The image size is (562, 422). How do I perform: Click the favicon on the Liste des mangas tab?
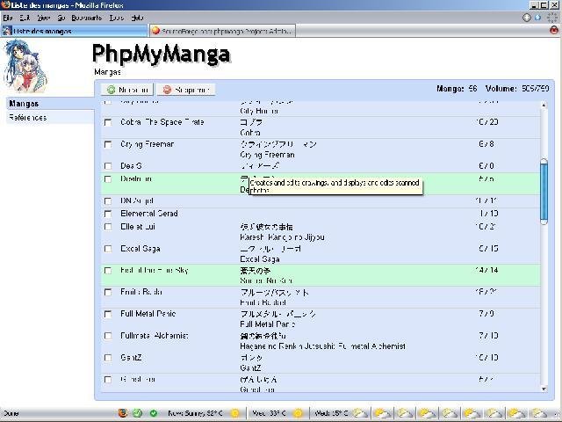(7, 31)
